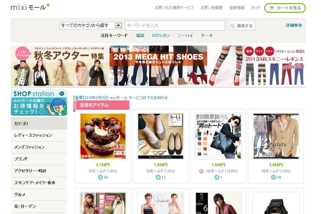321x214 pixels.
Task: Open the すべてのカテゴリから探す category dropdown
Action: click(91, 26)
